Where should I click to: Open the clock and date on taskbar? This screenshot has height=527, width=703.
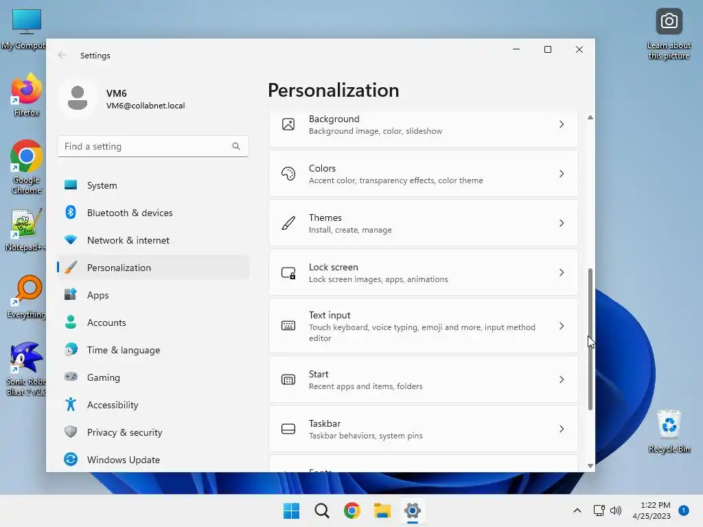pyautogui.click(x=652, y=511)
